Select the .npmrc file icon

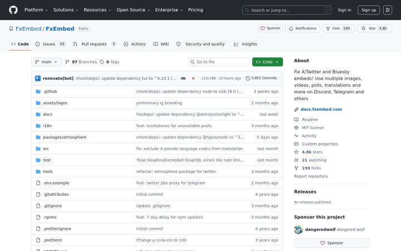[38, 217]
